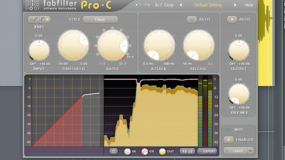Go to next preset arrow

tap(235, 5)
